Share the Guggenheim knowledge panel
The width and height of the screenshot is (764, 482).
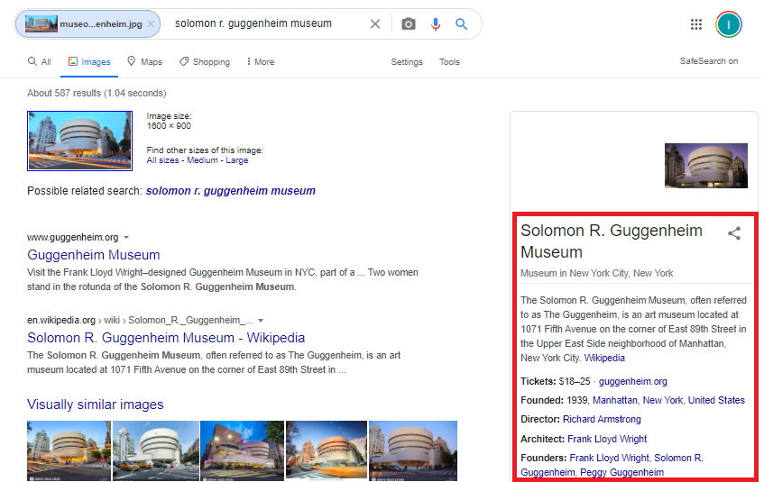coord(734,233)
